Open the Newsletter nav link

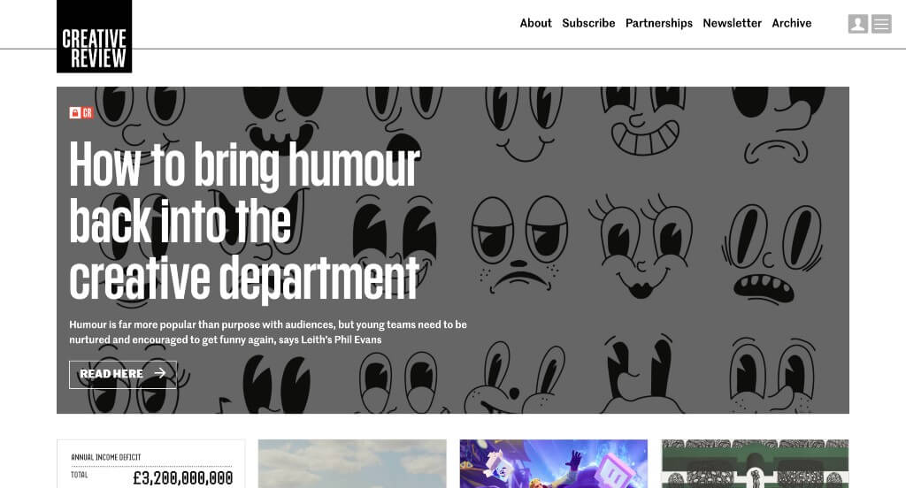point(732,23)
